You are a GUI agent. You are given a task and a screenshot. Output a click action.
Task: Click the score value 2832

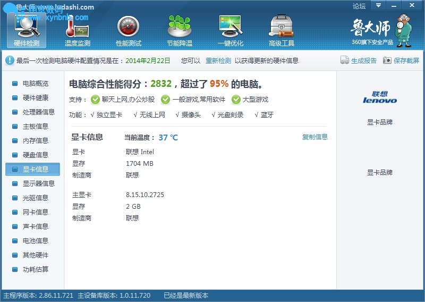(161, 84)
